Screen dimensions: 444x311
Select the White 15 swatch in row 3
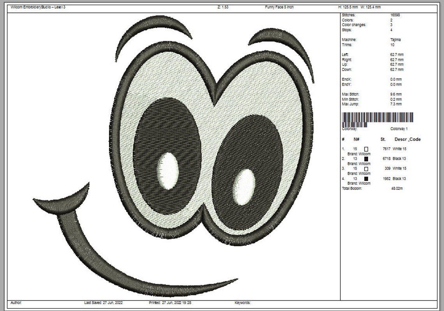(x=365, y=168)
